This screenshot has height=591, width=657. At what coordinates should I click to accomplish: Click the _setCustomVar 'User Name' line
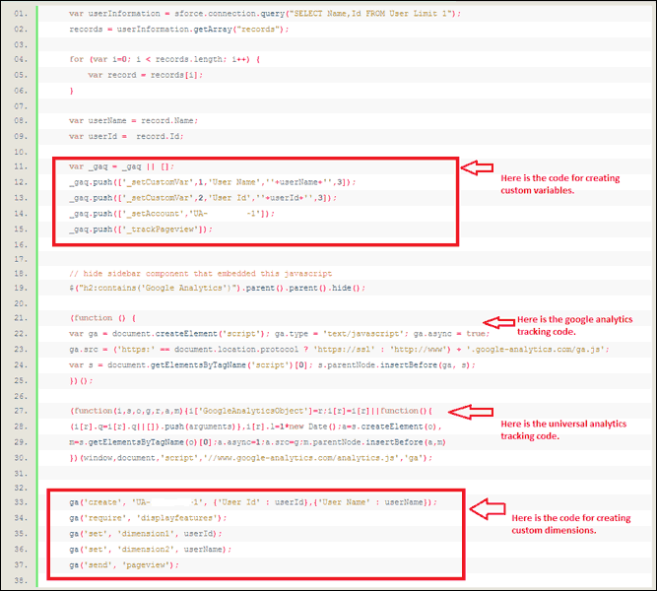(x=213, y=182)
